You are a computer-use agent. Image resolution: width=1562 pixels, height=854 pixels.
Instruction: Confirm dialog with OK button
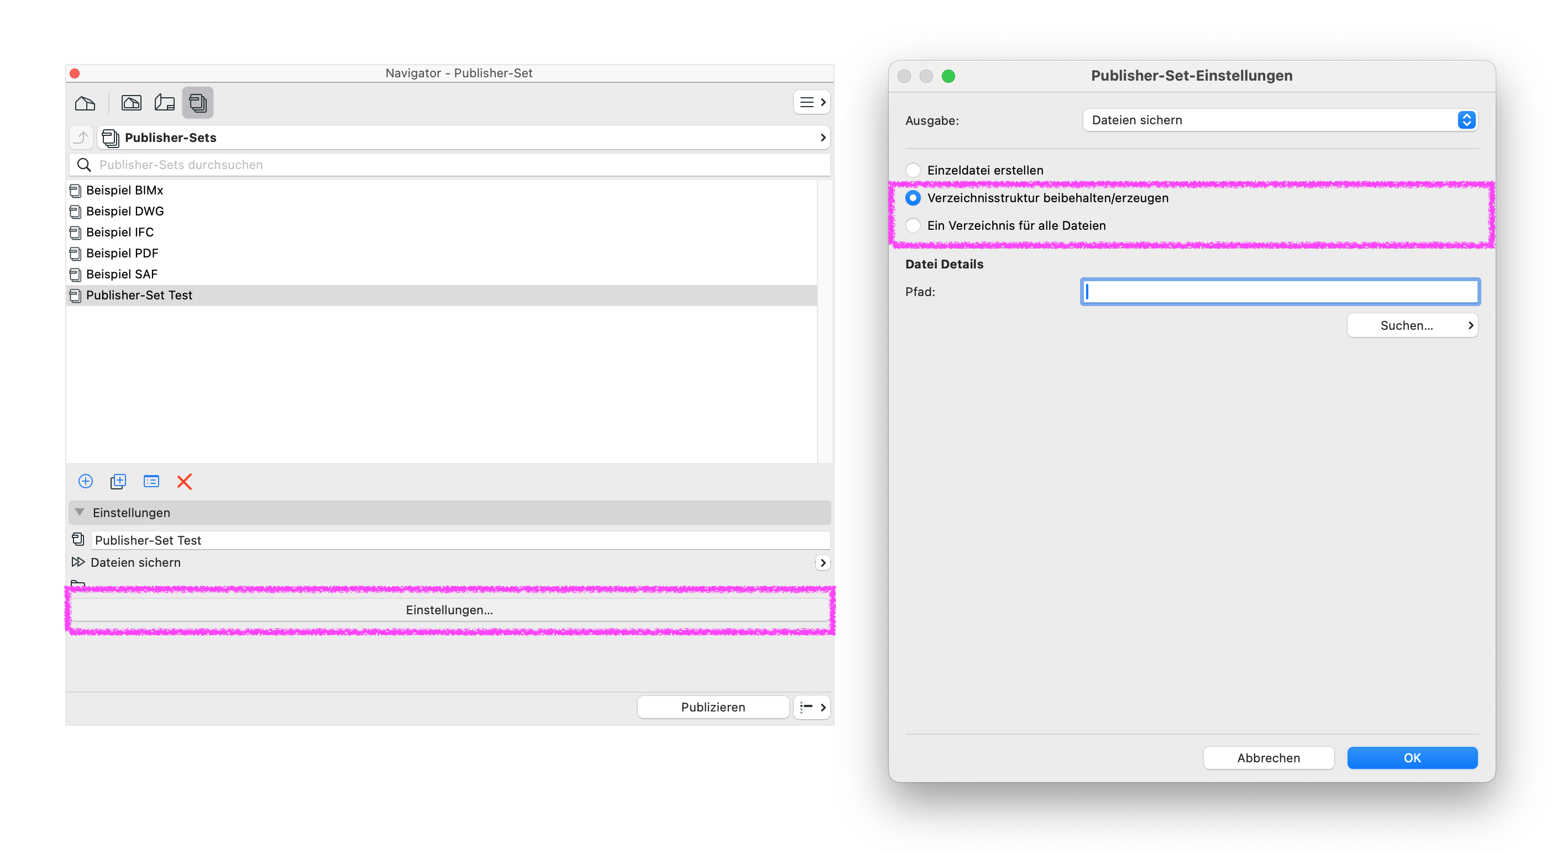coord(1412,758)
